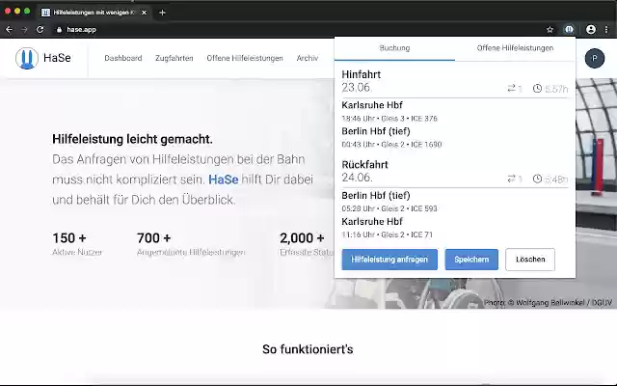Click the 00:43 Uhr ICE 1690 details
Screen dimensions: 617x386
click(x=391, y=145)
